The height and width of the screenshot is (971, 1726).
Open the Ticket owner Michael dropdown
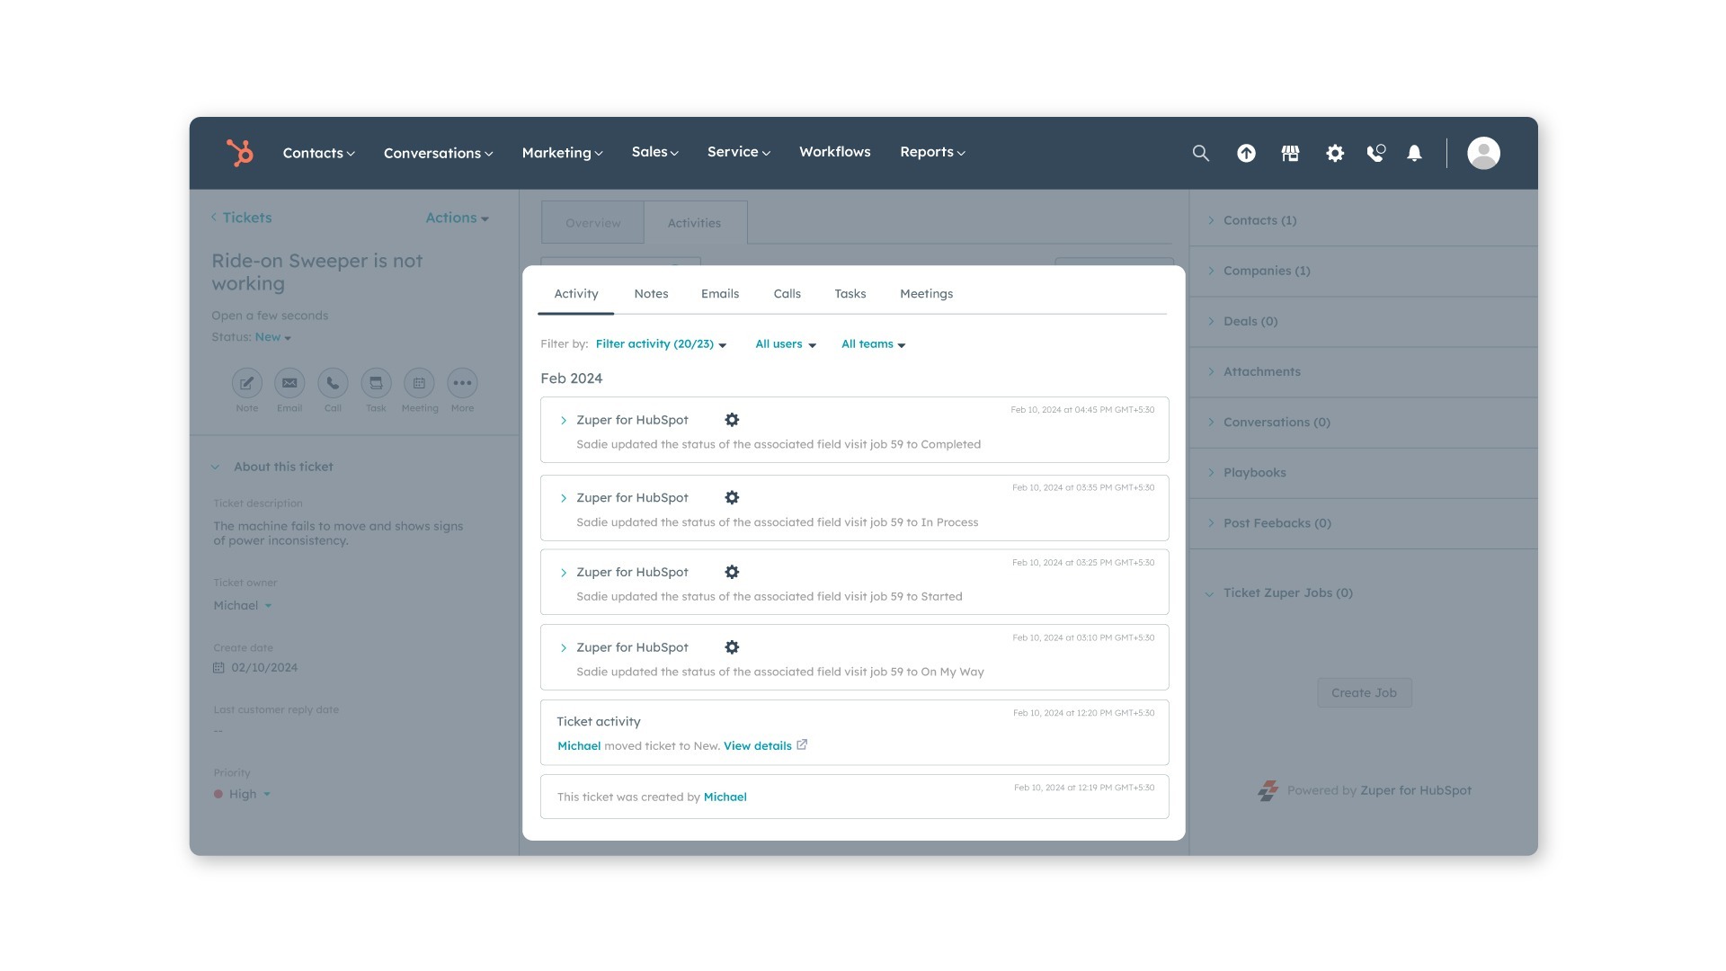point(243,605)
